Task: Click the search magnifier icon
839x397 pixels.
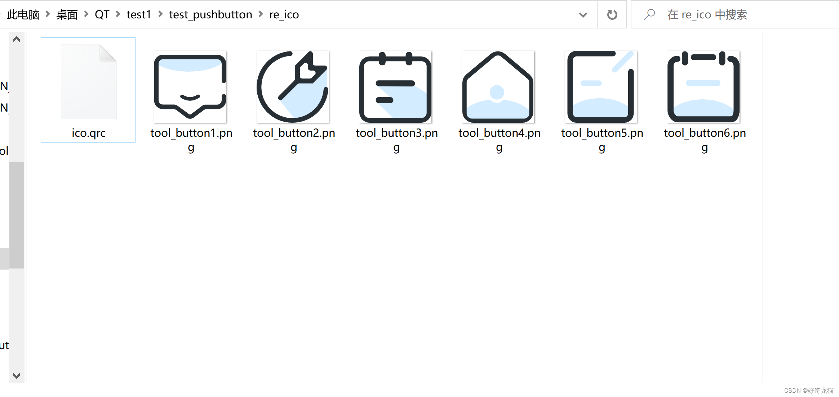Action: (649, 14)
